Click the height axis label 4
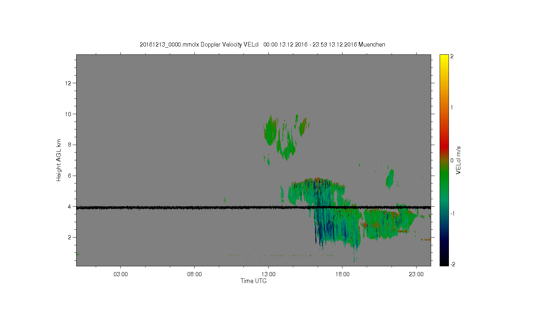This screenshot has height=320, width=534. tap(70, 206)
